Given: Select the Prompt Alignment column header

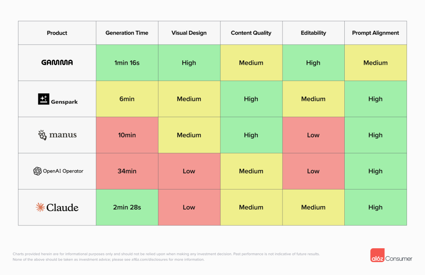Looking at the screenshot, I should click(375, 33).
